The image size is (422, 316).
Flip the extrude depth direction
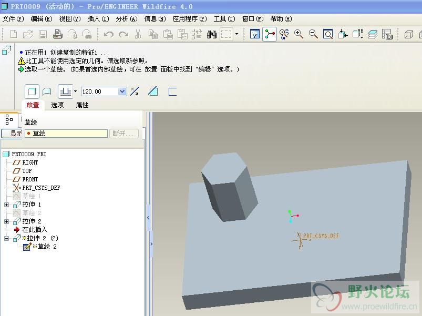coord(135,91)
